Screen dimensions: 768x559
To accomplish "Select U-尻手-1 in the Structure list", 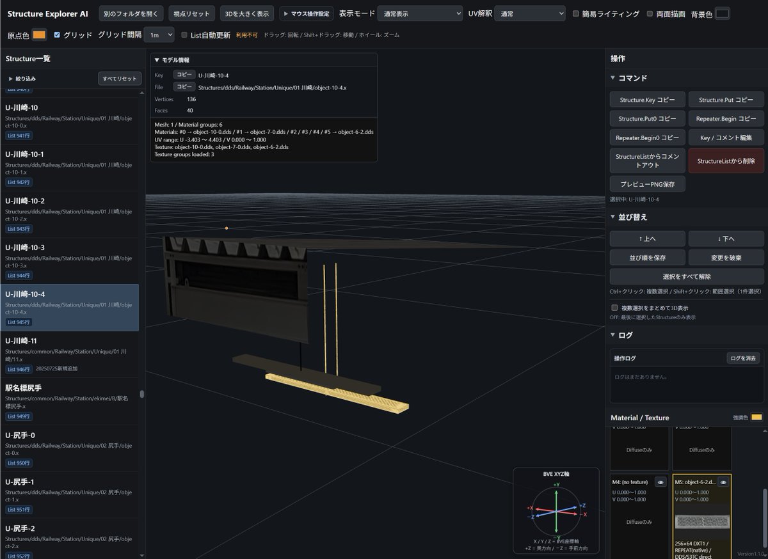I will 69,494.
